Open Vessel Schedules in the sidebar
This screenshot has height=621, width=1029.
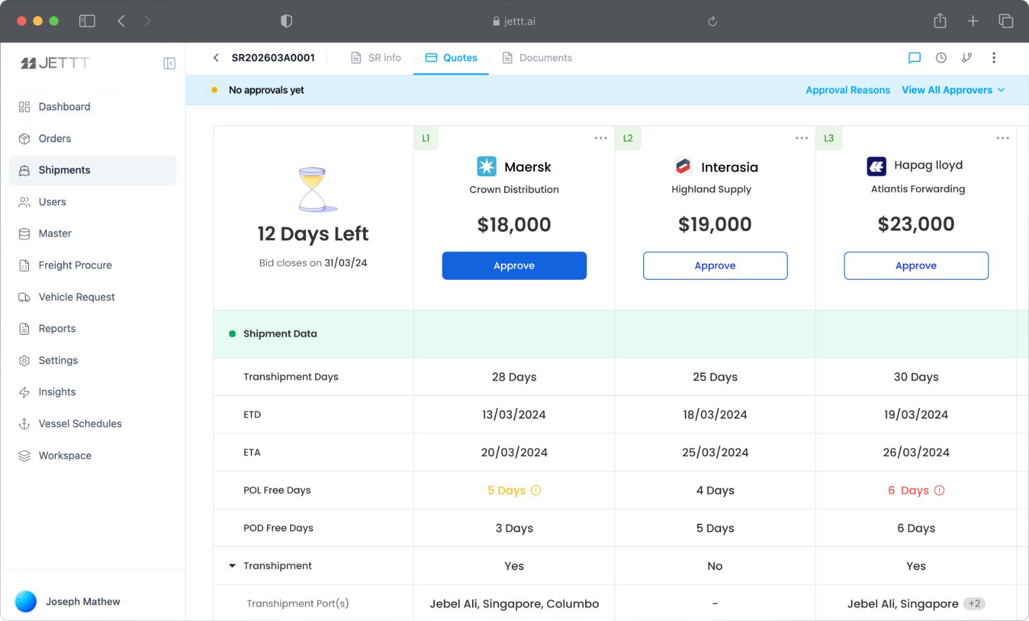click(93, 424)
